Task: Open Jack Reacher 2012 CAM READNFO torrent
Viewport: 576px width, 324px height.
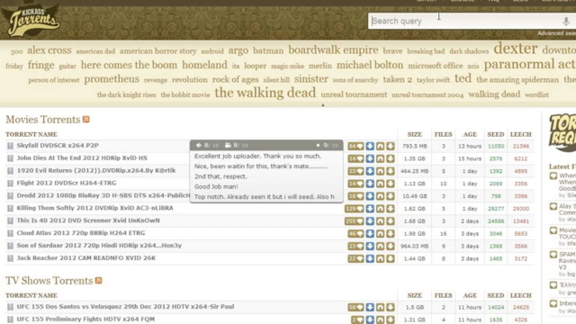Action: (x=86, y=258)
